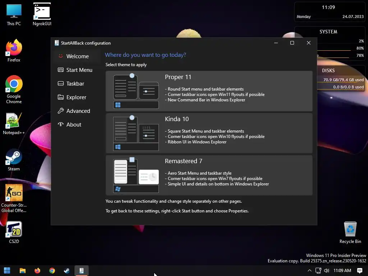Select the Recycle Bin icon
368x276 pixels.
click(350, 233)
